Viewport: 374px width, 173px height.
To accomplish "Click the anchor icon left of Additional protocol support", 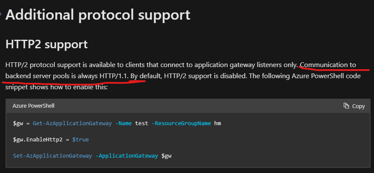I will click(x=1, y=14).
